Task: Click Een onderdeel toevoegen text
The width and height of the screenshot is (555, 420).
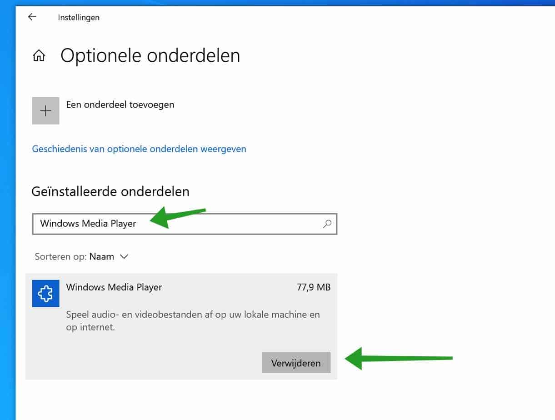Action: 120,104
